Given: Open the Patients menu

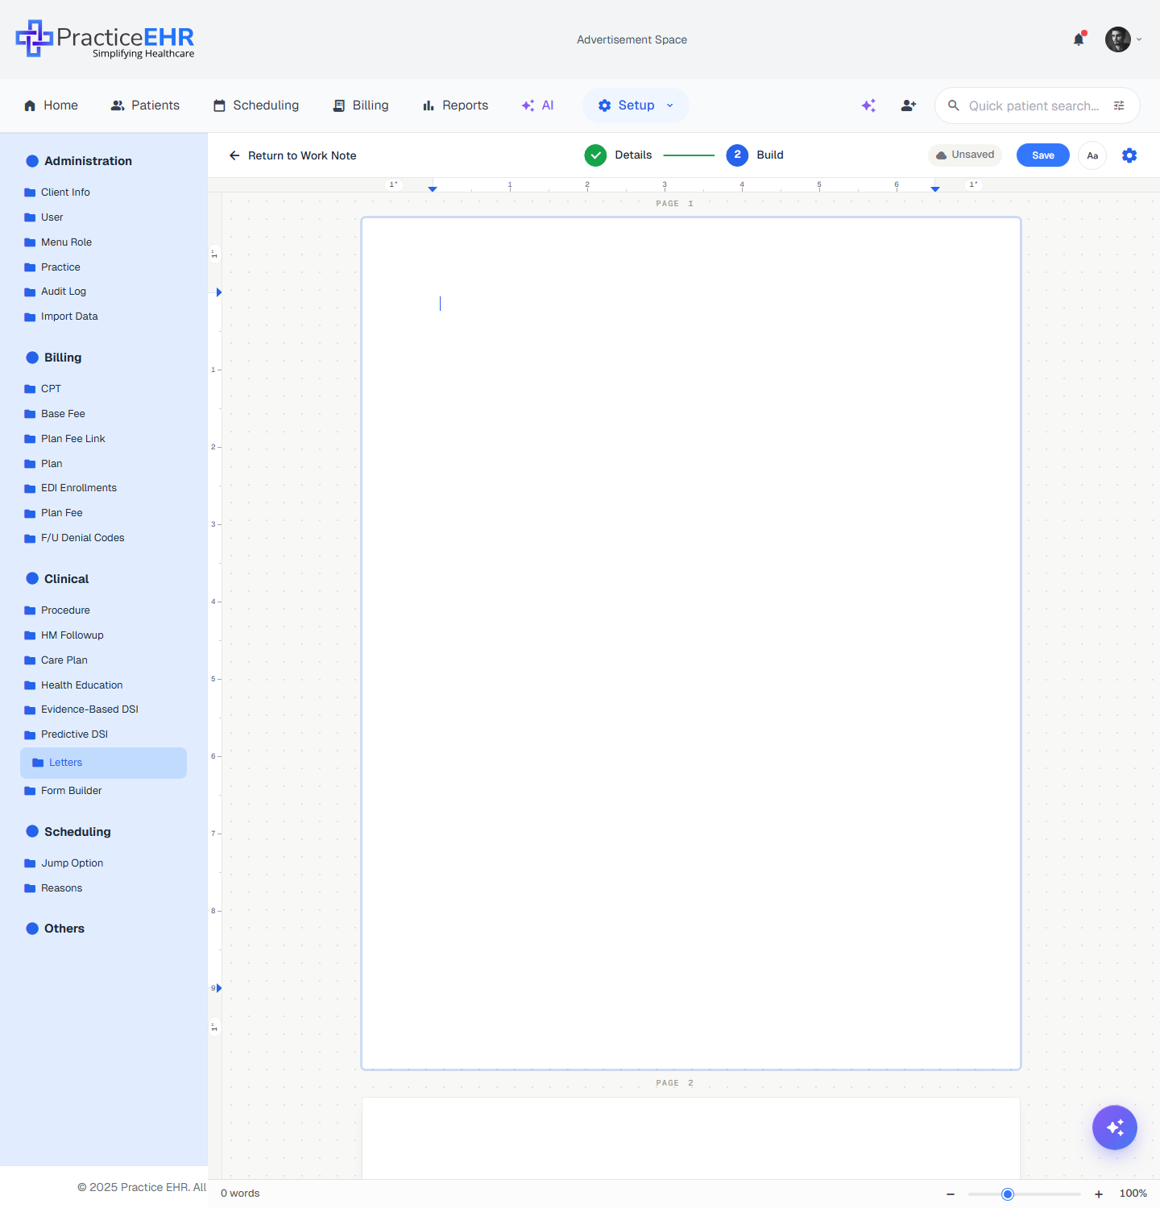Looking at the screenshot, I should (145, 105).
